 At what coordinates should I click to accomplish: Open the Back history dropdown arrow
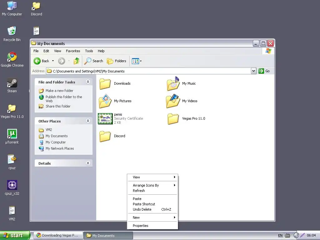(53, 61)
